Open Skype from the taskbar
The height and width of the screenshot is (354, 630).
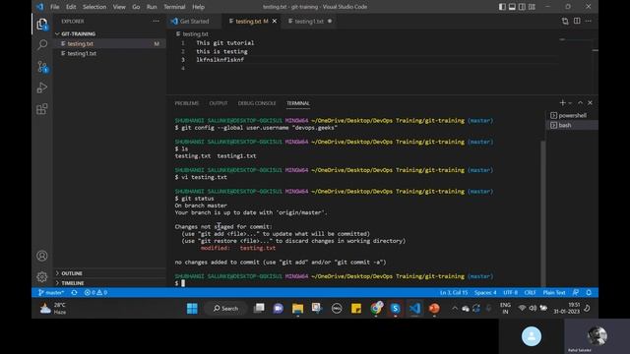396,308
